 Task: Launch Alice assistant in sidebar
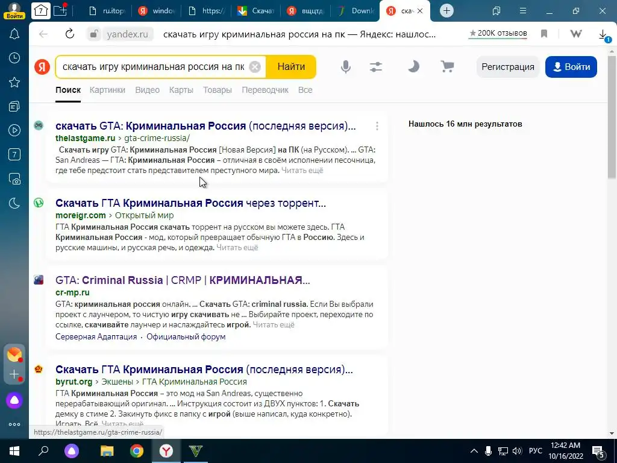coord(14,400)
